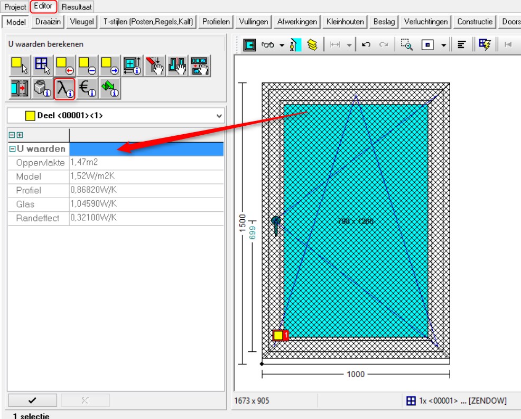Screen dimensions: 521x419
Task: Click the grid with lightning bolt icon
Action: pyautogui.click(x=485, y=44)
